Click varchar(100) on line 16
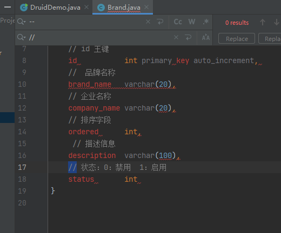This screenshot has width=281, height=233. [x=150, y=155]
